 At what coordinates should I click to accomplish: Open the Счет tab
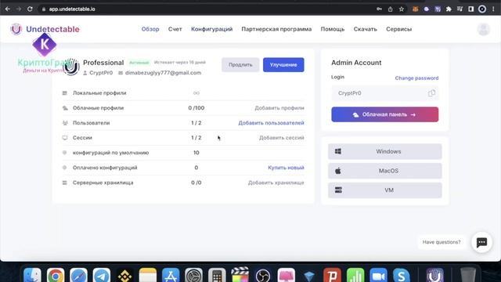pos(175,29)
